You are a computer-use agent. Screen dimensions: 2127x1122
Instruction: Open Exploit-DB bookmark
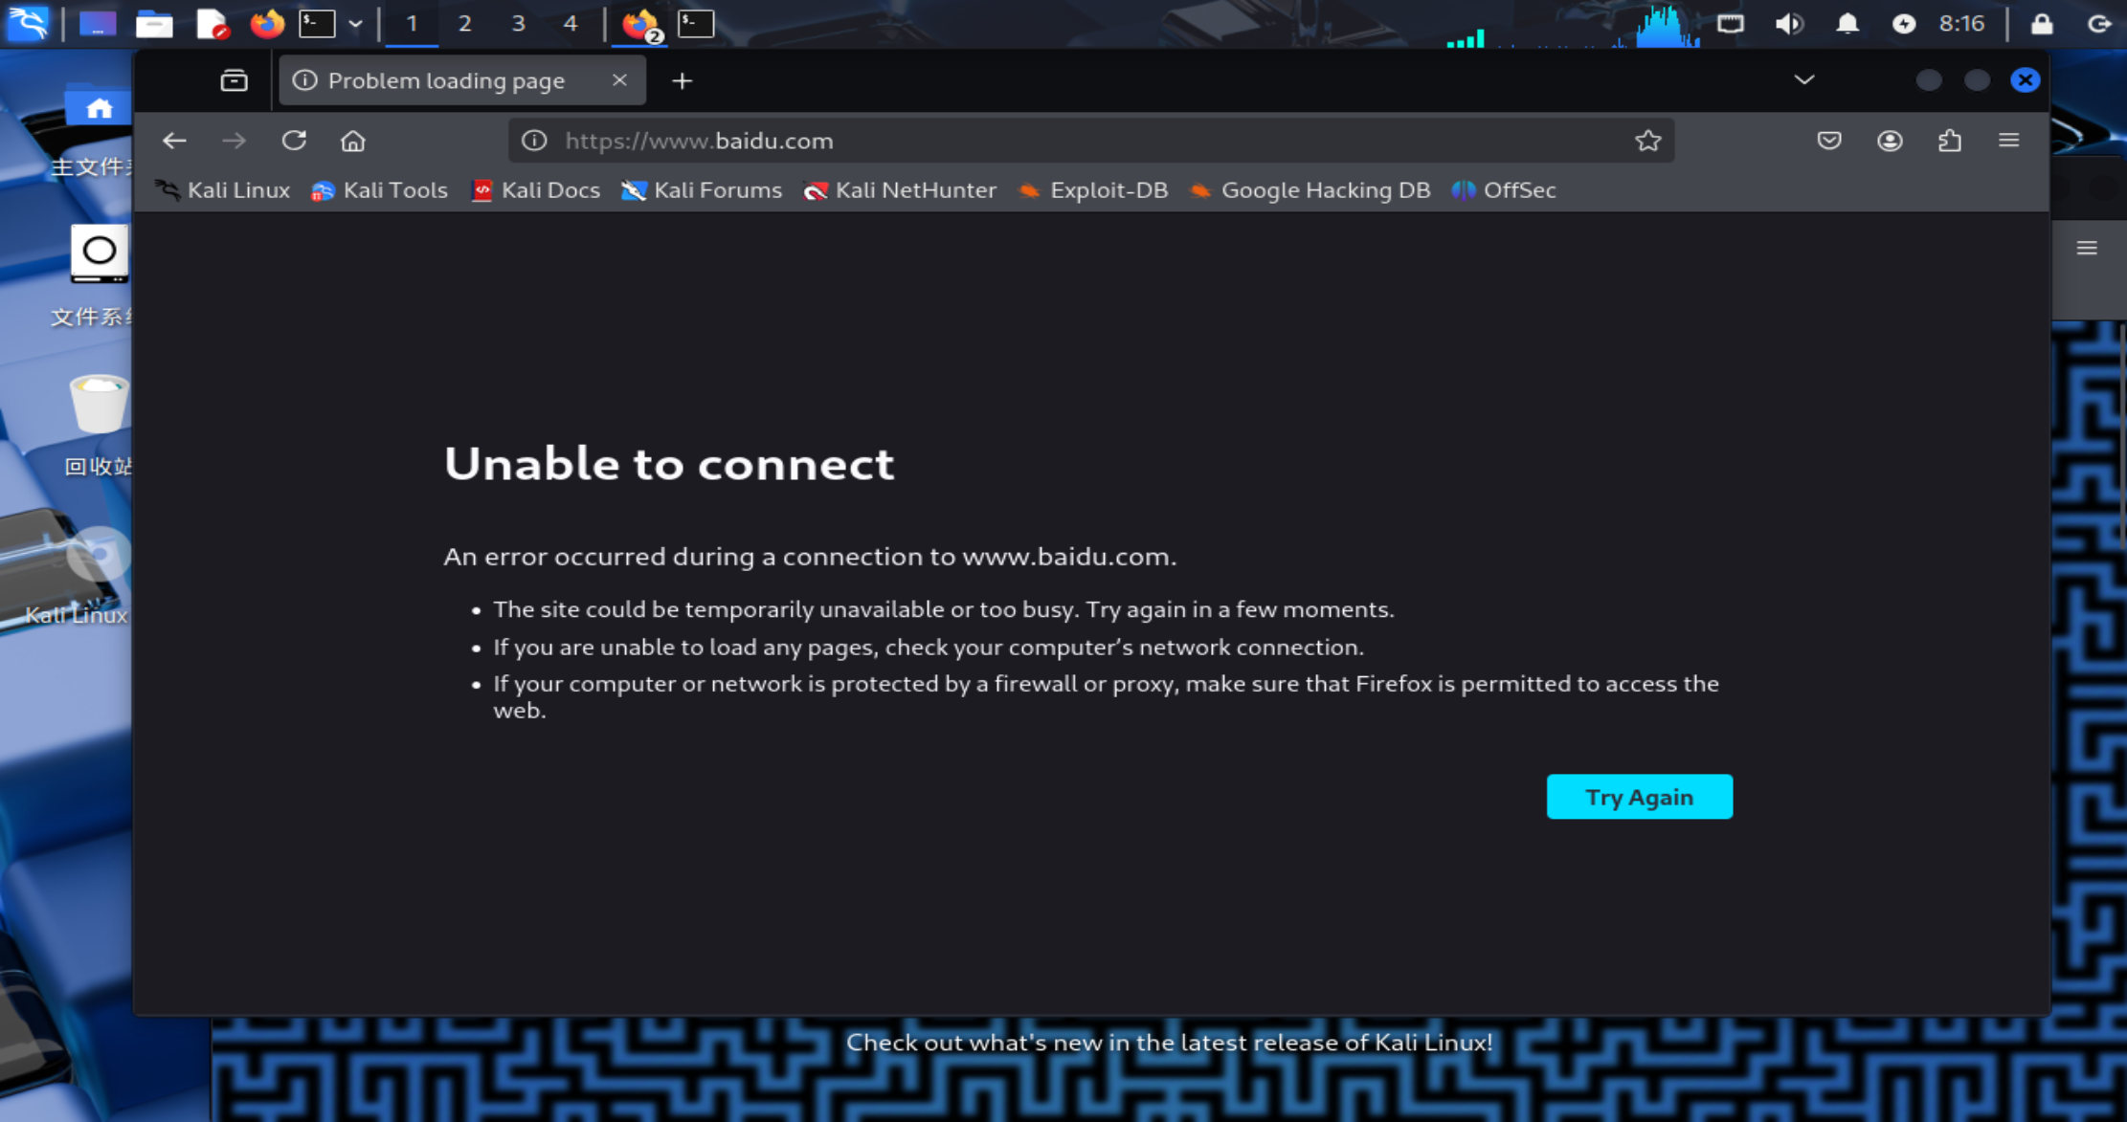point(1093,190)
